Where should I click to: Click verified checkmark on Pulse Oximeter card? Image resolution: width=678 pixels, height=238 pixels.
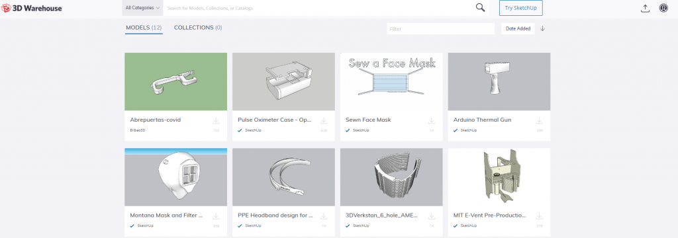point(240,130)
